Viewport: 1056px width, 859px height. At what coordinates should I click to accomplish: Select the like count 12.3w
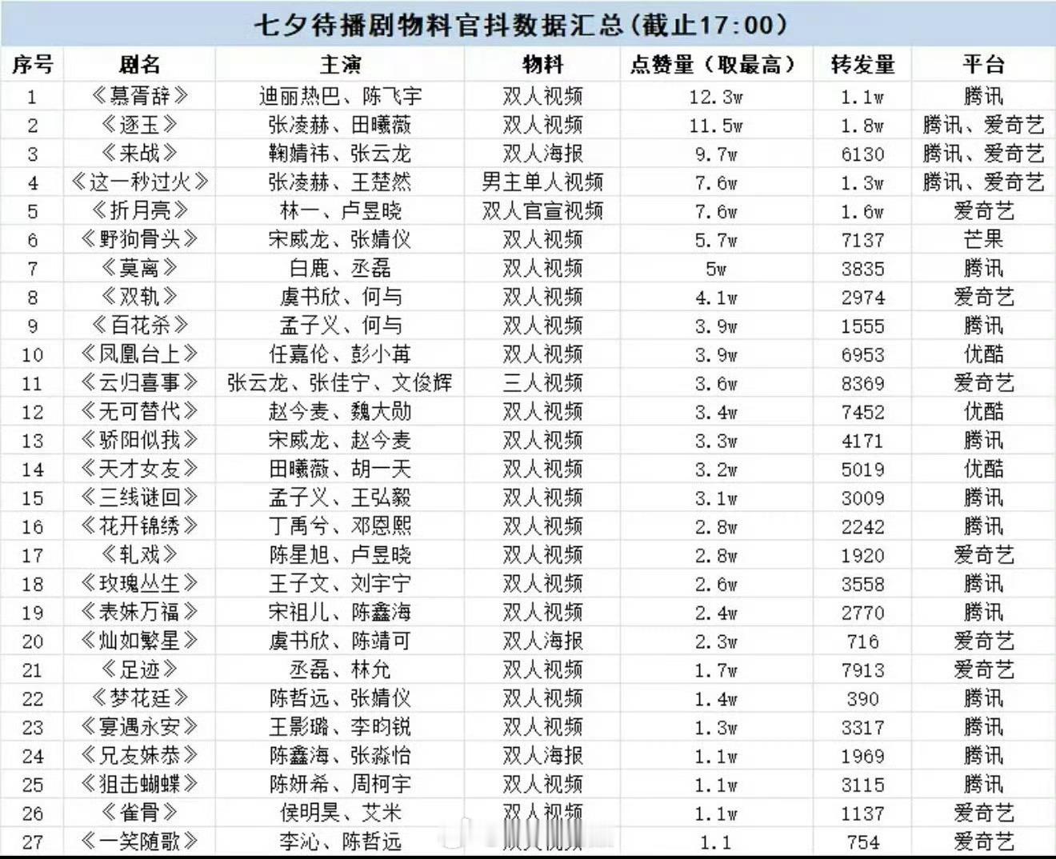click(715, 98)
